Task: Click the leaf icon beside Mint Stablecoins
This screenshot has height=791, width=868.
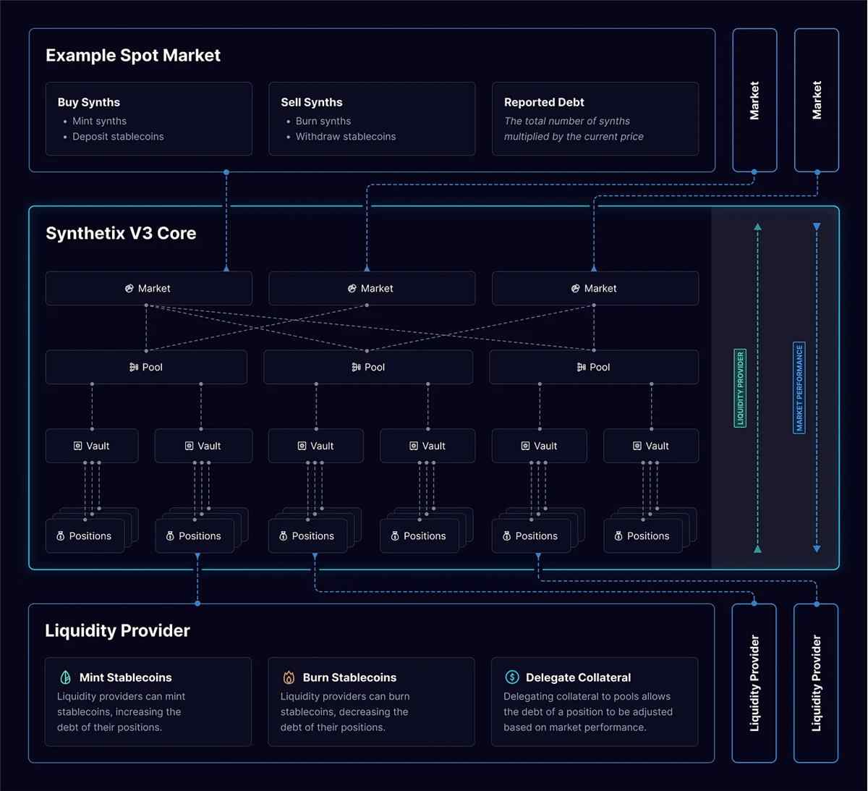Action: tap(65, 677)
